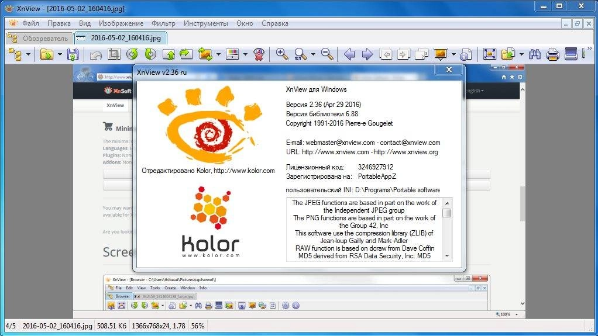Click the credits list scrollbar thumb

(x=447, y=213)
